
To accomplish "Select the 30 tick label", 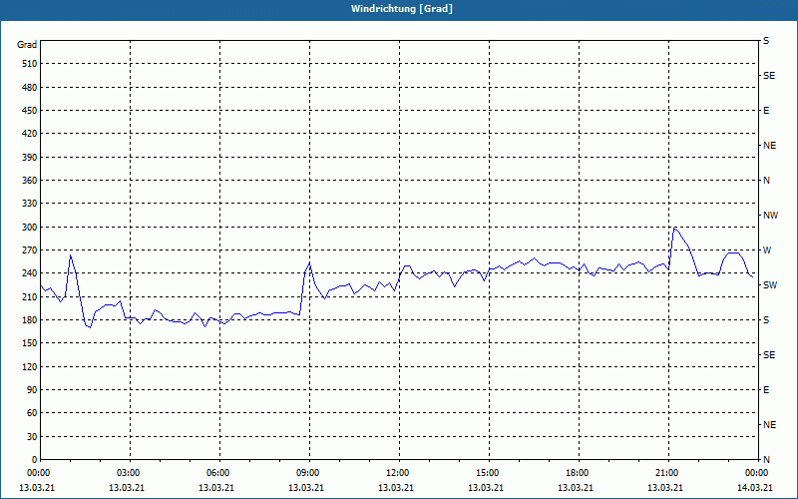I will coord(32,436).
